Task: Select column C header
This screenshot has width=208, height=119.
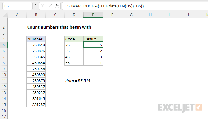Action: pos(55,15)
